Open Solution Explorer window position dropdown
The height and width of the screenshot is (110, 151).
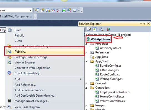click(x=141, y=23)
